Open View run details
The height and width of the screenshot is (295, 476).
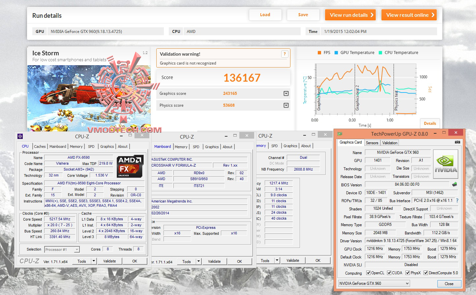point(350,15)
